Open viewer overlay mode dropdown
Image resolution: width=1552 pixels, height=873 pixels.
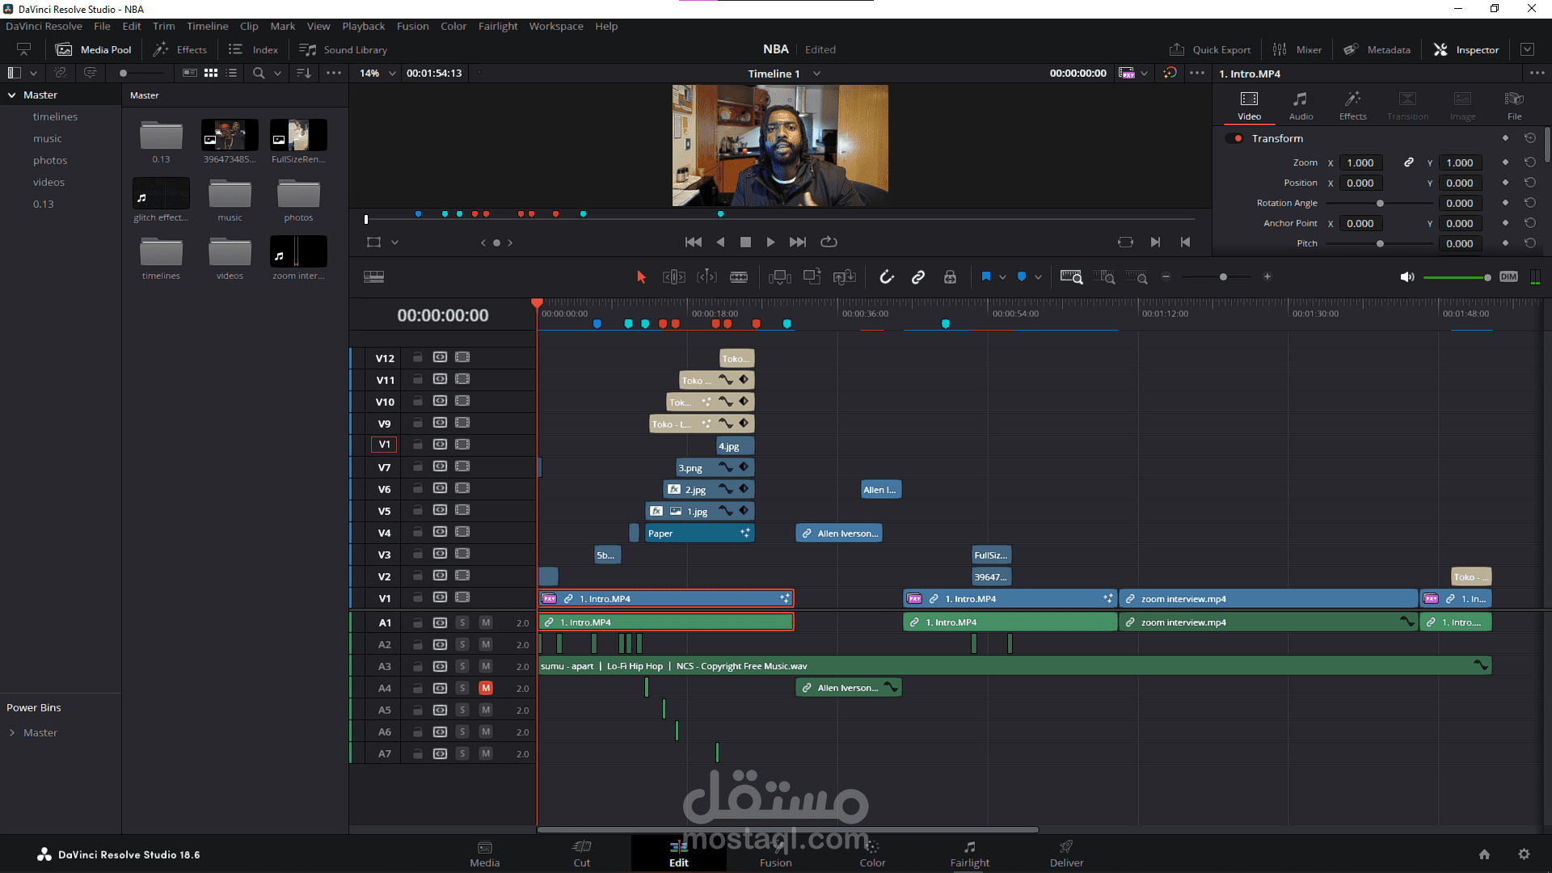(394, 242)
